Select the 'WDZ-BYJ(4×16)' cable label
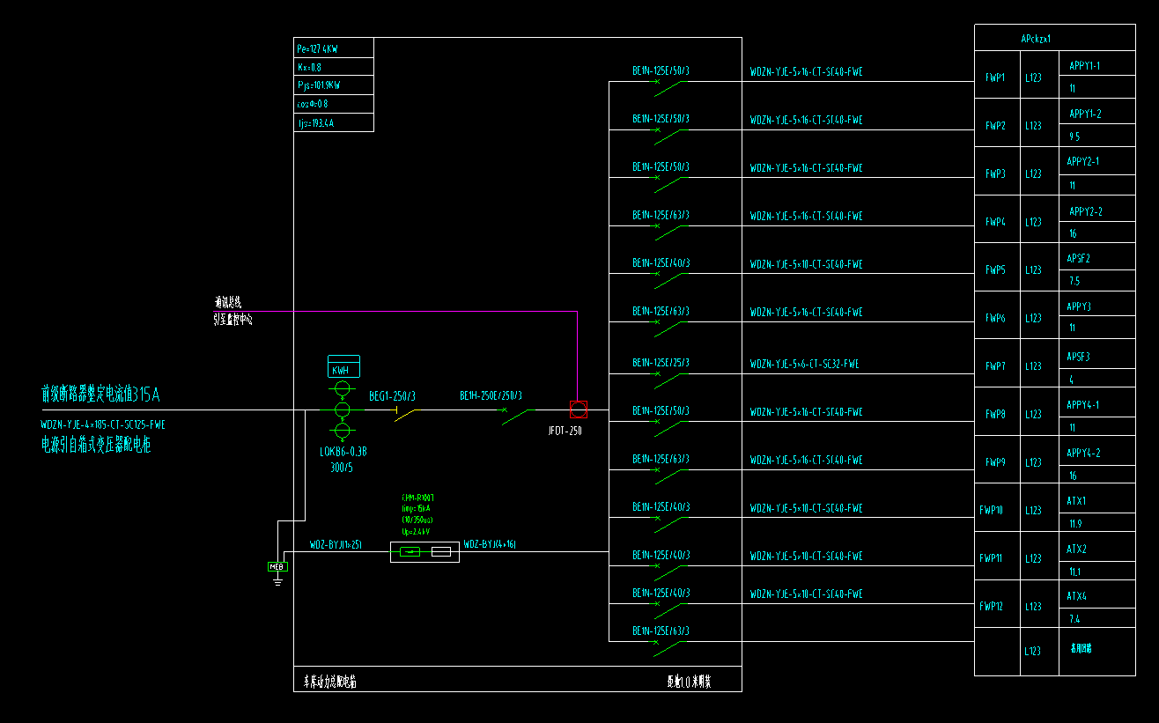 [490, 545]
